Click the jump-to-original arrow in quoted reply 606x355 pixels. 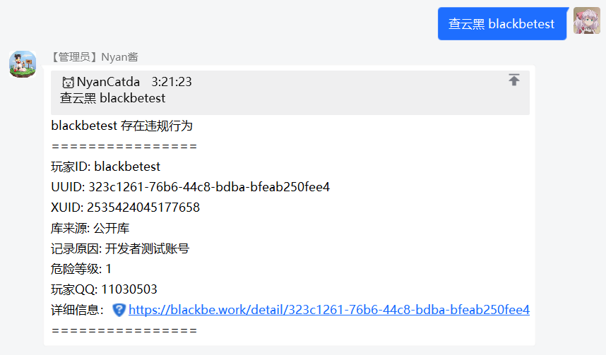pos(514,80)
